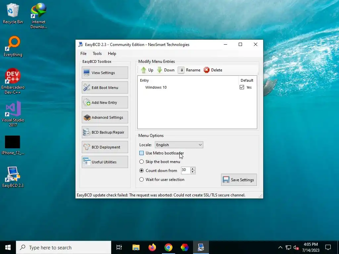339x254 pixels.
Task: Open File Explorer from the taskbar
Action: tap(136, 247)
